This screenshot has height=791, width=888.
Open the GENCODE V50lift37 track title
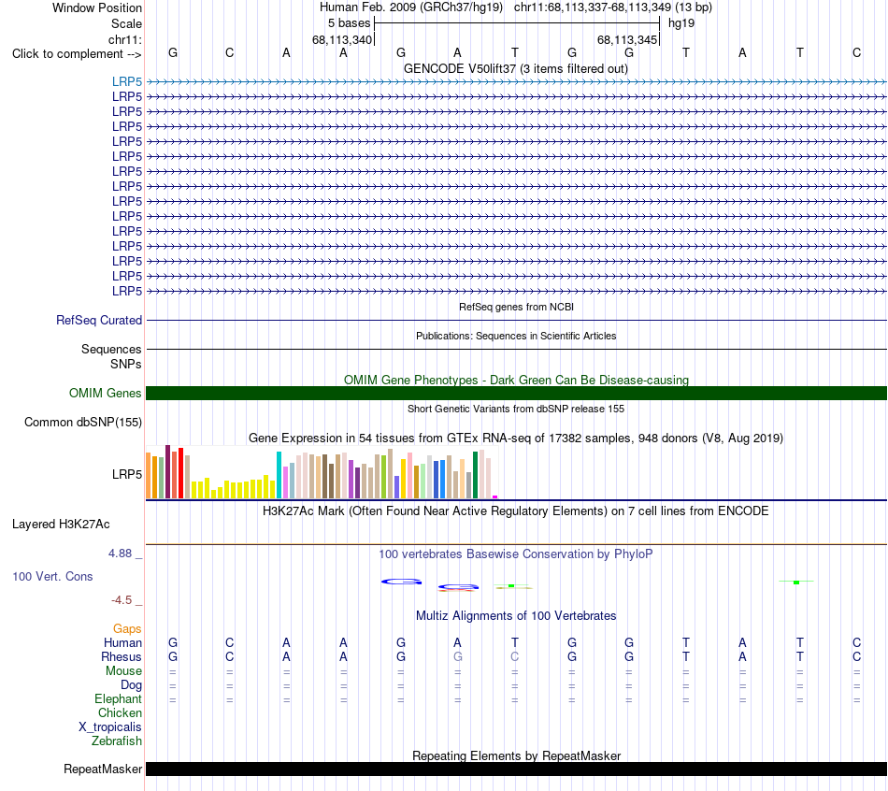[x=515, y=68]
